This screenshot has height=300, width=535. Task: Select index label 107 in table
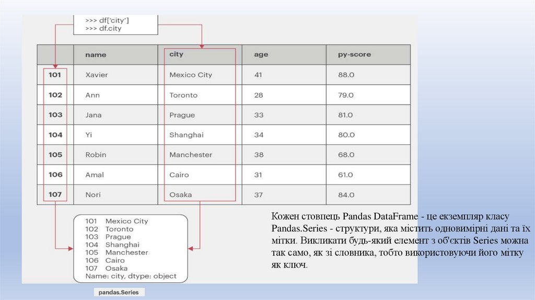click(x=55, y=194)
